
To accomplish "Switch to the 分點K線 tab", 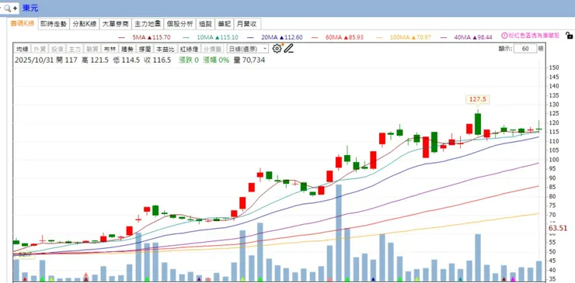I will [x=85, y=24].
